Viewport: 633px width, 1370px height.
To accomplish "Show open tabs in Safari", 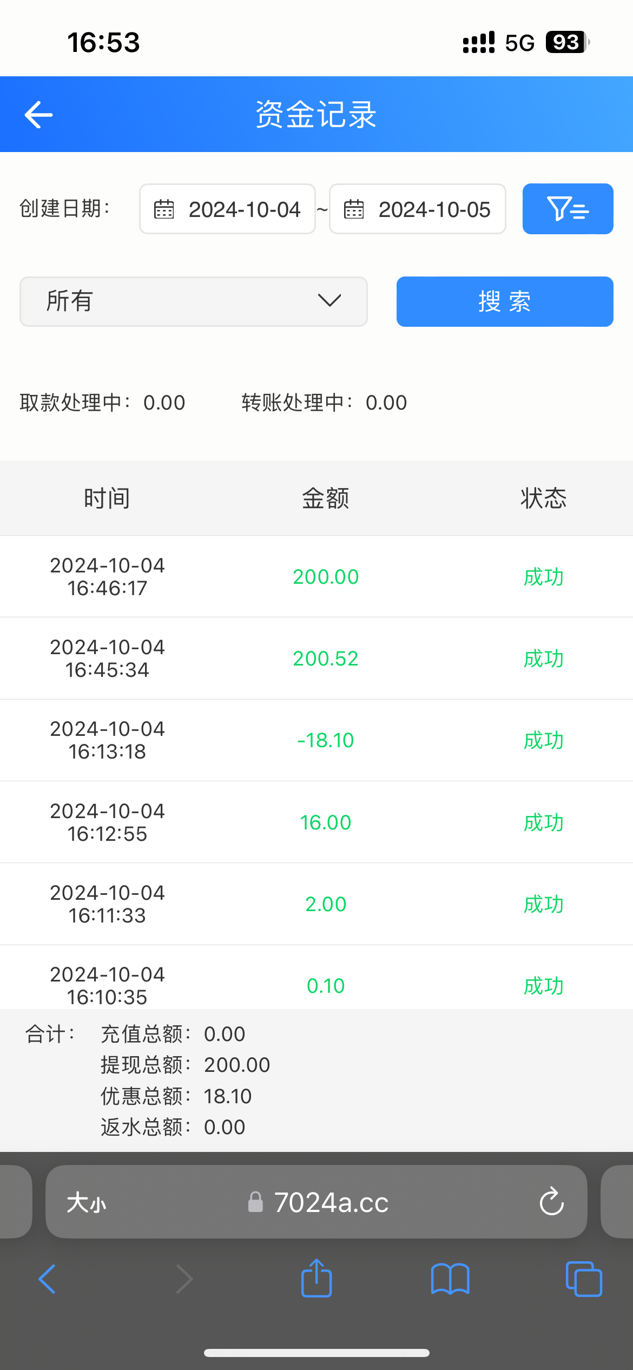I will tap(583, 1279).
